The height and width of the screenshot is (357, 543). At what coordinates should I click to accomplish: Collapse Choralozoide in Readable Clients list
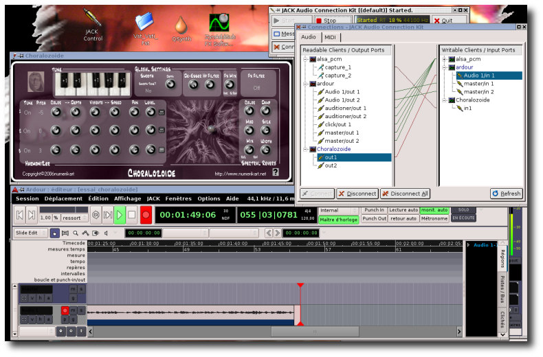coord(305,150)
